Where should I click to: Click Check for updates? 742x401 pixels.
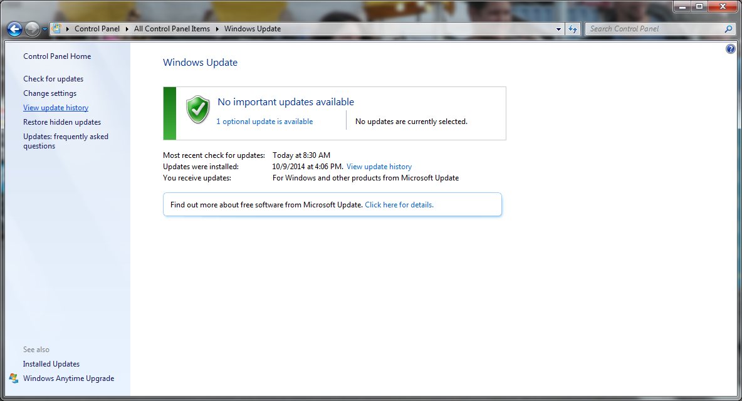(x=53, y=79)
